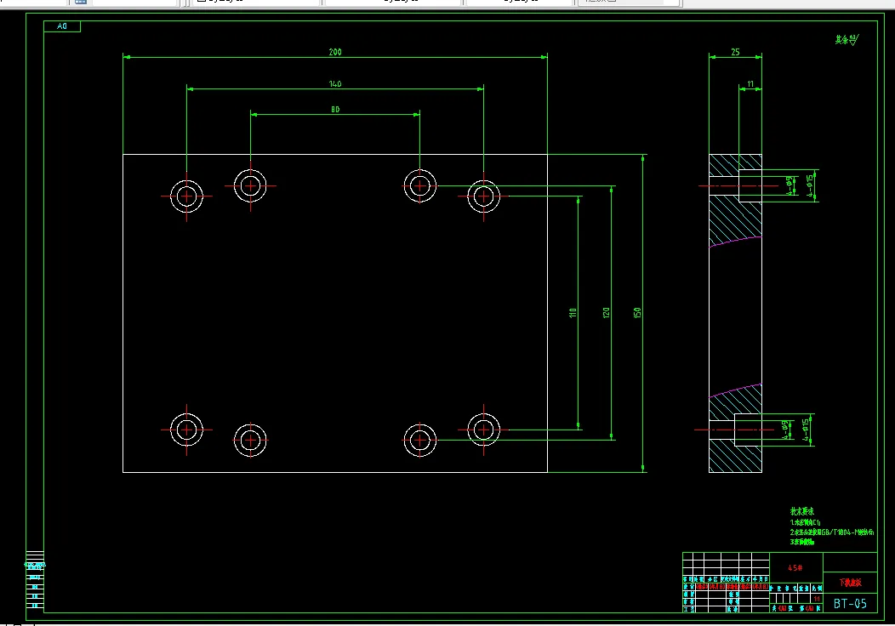Select the 11 counterbore depth dimension

[x=750, y=84]
